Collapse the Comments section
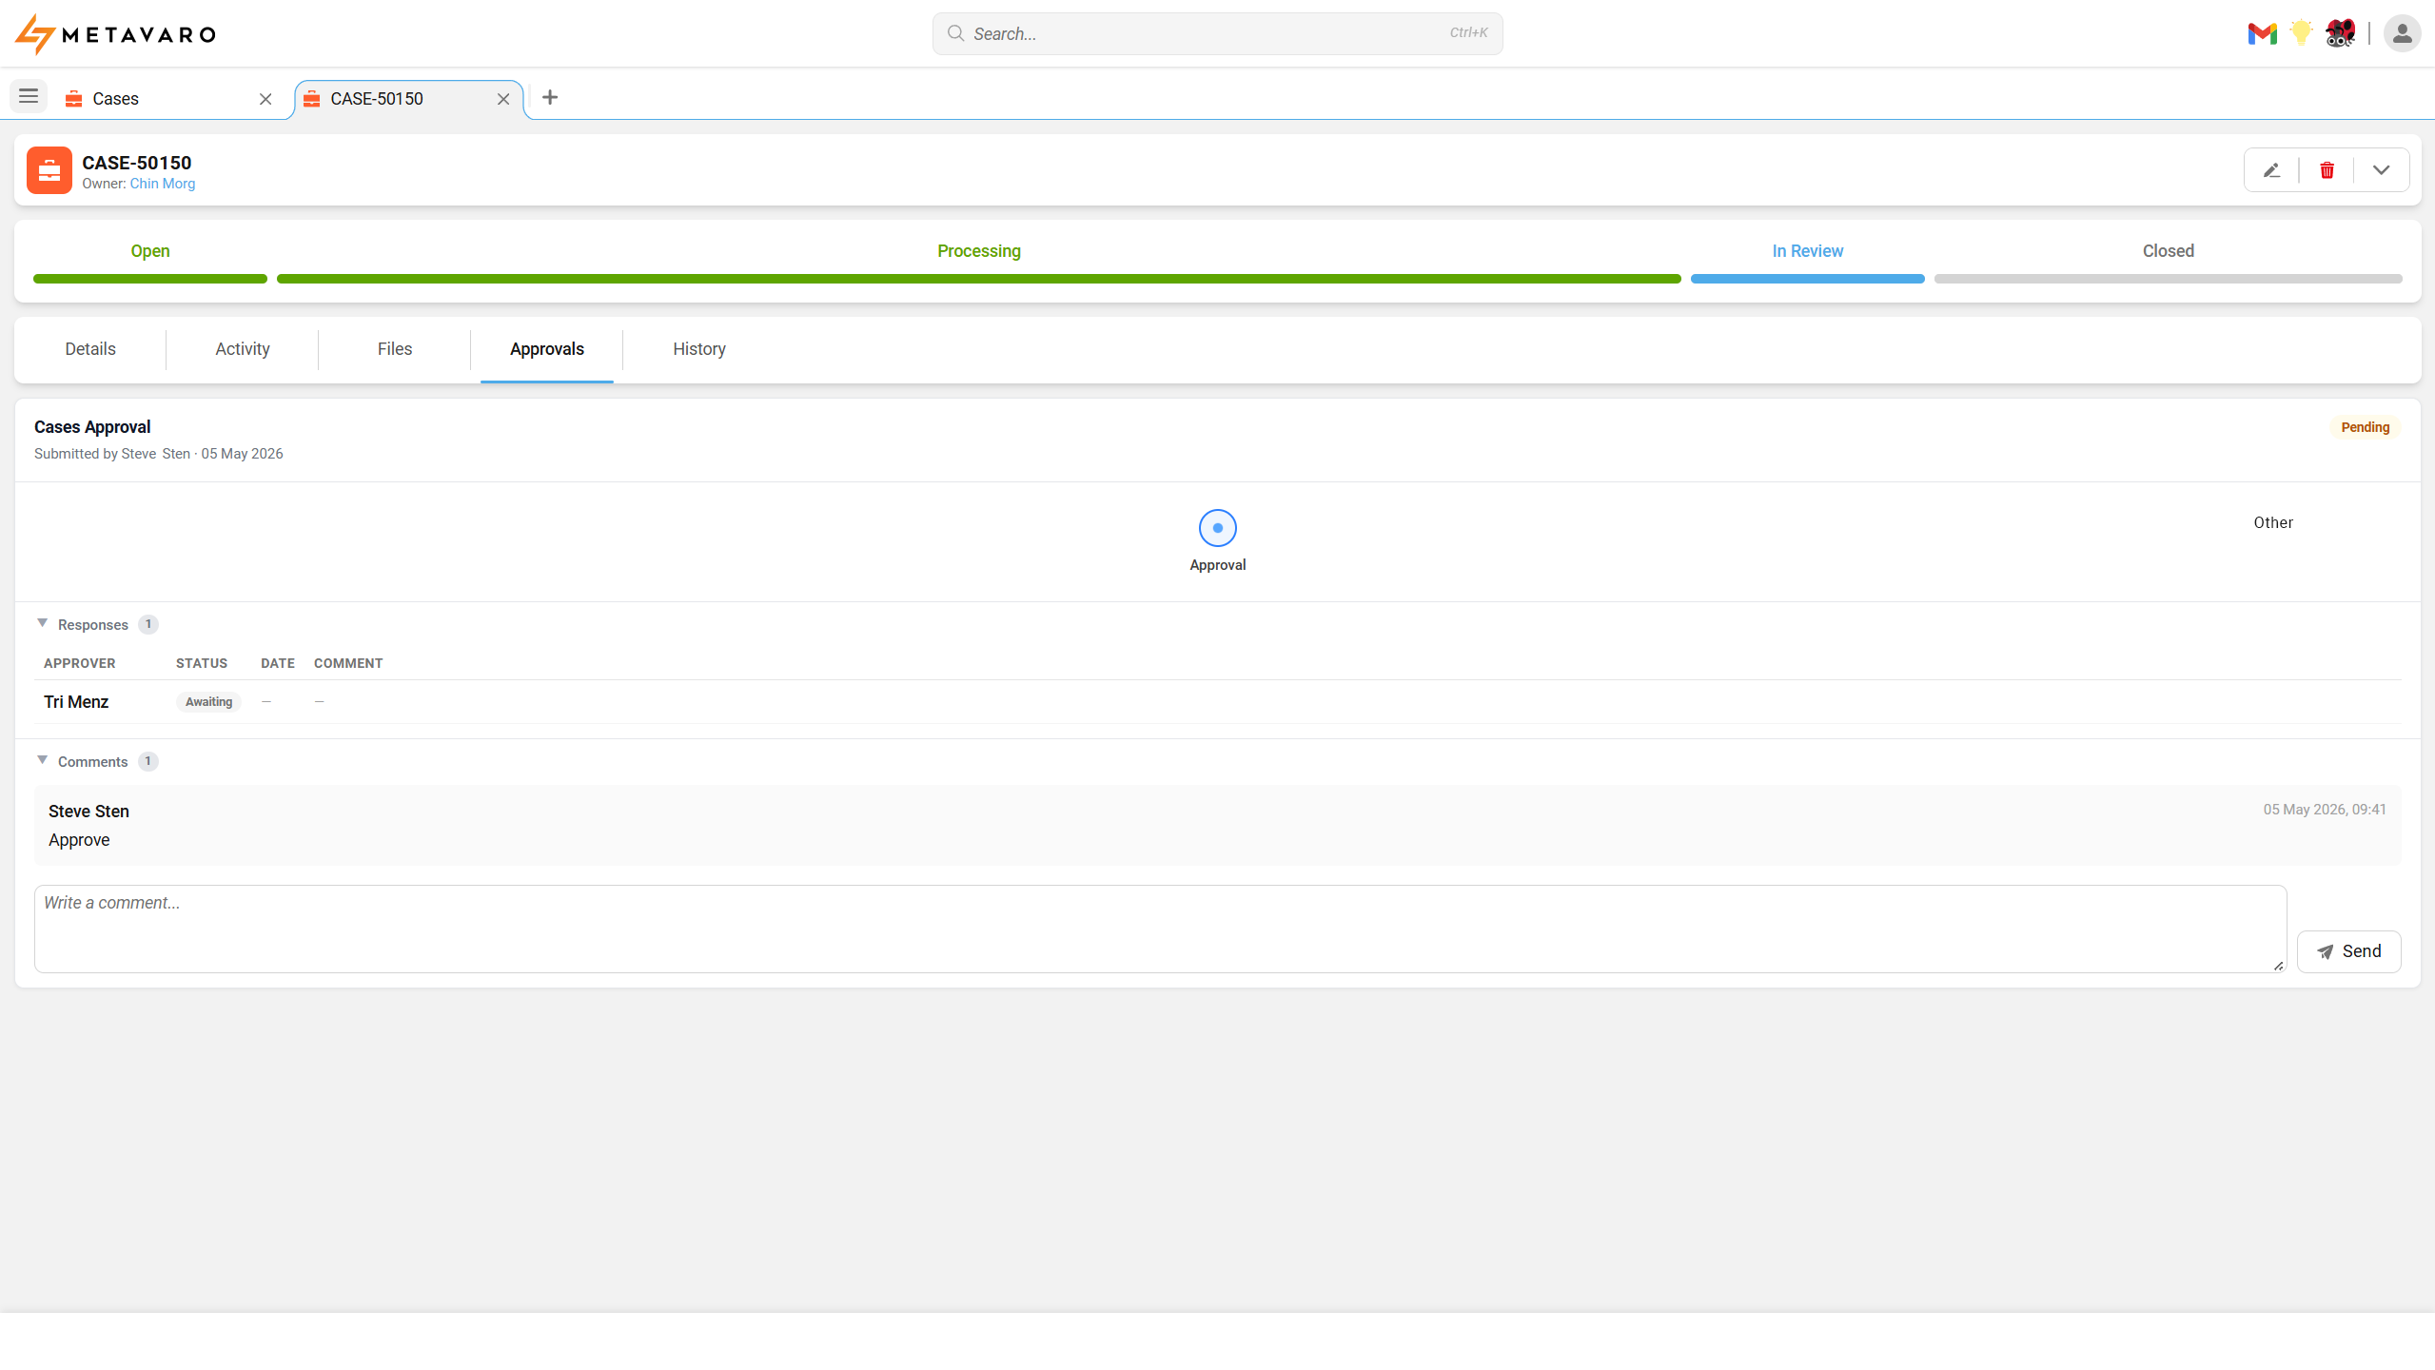 (42, 760)
